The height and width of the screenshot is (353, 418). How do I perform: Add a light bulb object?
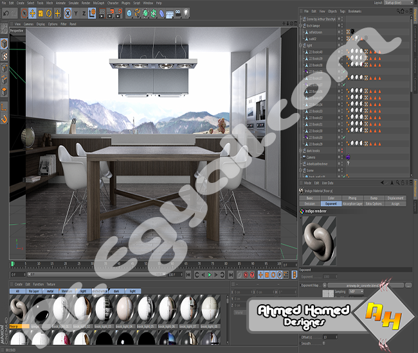click(186, 13)
